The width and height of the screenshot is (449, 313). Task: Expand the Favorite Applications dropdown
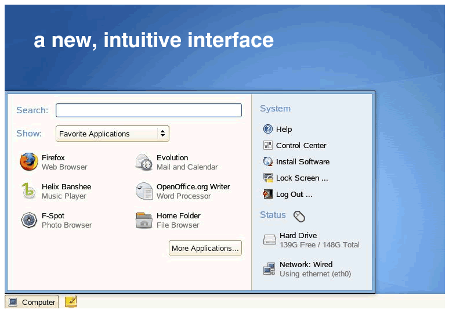point(107,134)
